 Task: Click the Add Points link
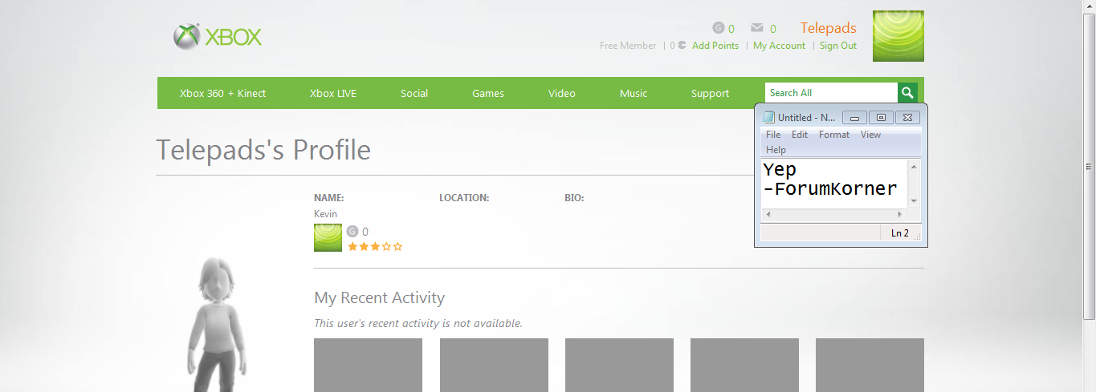715,46
